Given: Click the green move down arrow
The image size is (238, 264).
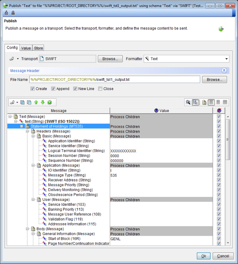Looking at the screenshot, I should tap(43, 102).
